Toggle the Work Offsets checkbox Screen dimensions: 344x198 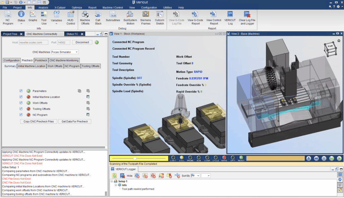coord(21,103)
